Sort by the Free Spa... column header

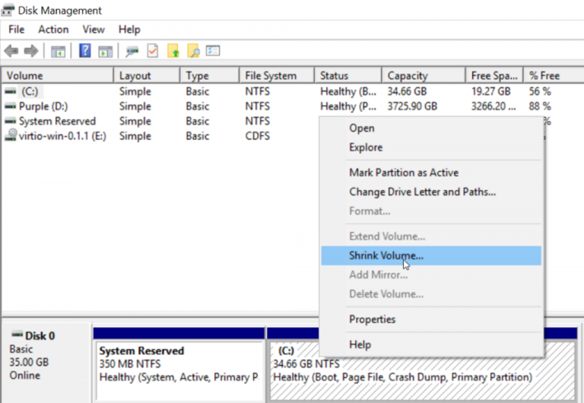point(494,75)
